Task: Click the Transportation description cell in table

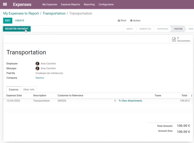Action: tap(41, 101)
